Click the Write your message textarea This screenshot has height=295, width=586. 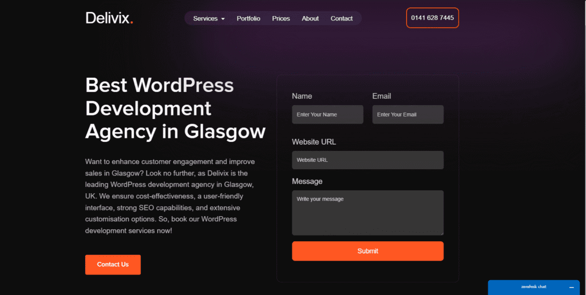point(368,213)
